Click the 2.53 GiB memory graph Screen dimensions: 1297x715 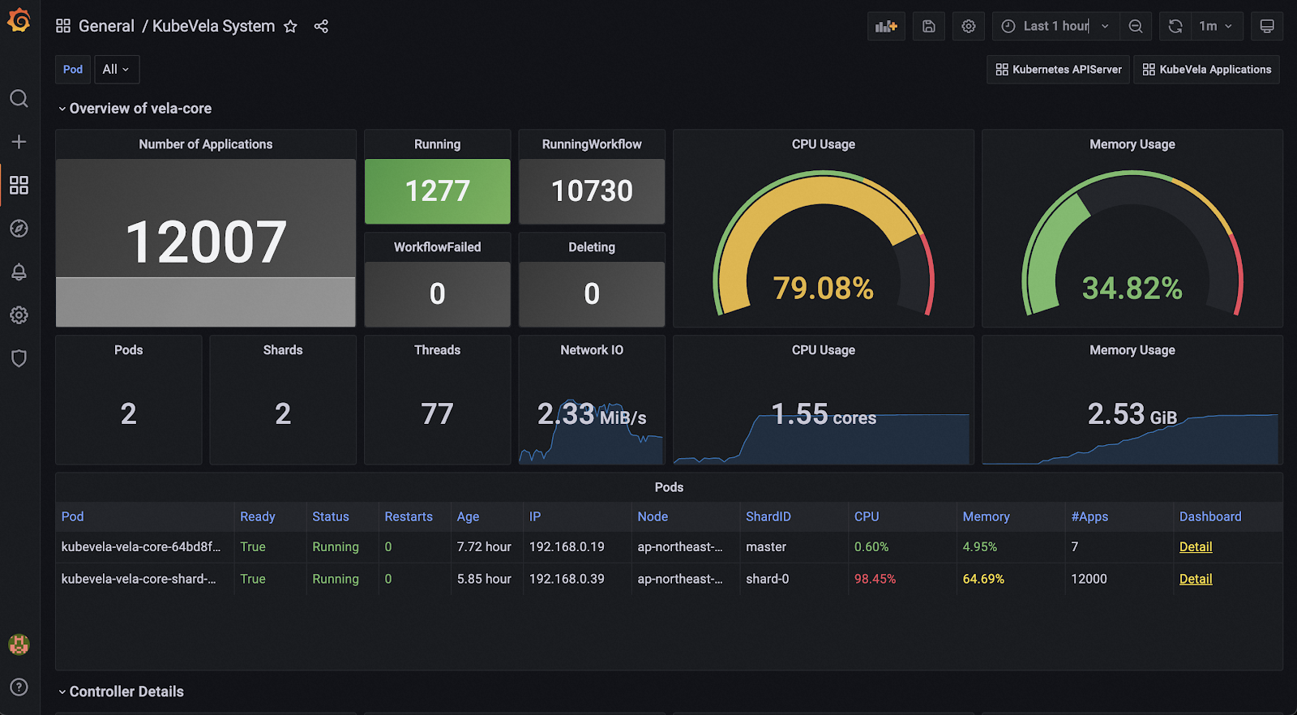pos(1132,415)
